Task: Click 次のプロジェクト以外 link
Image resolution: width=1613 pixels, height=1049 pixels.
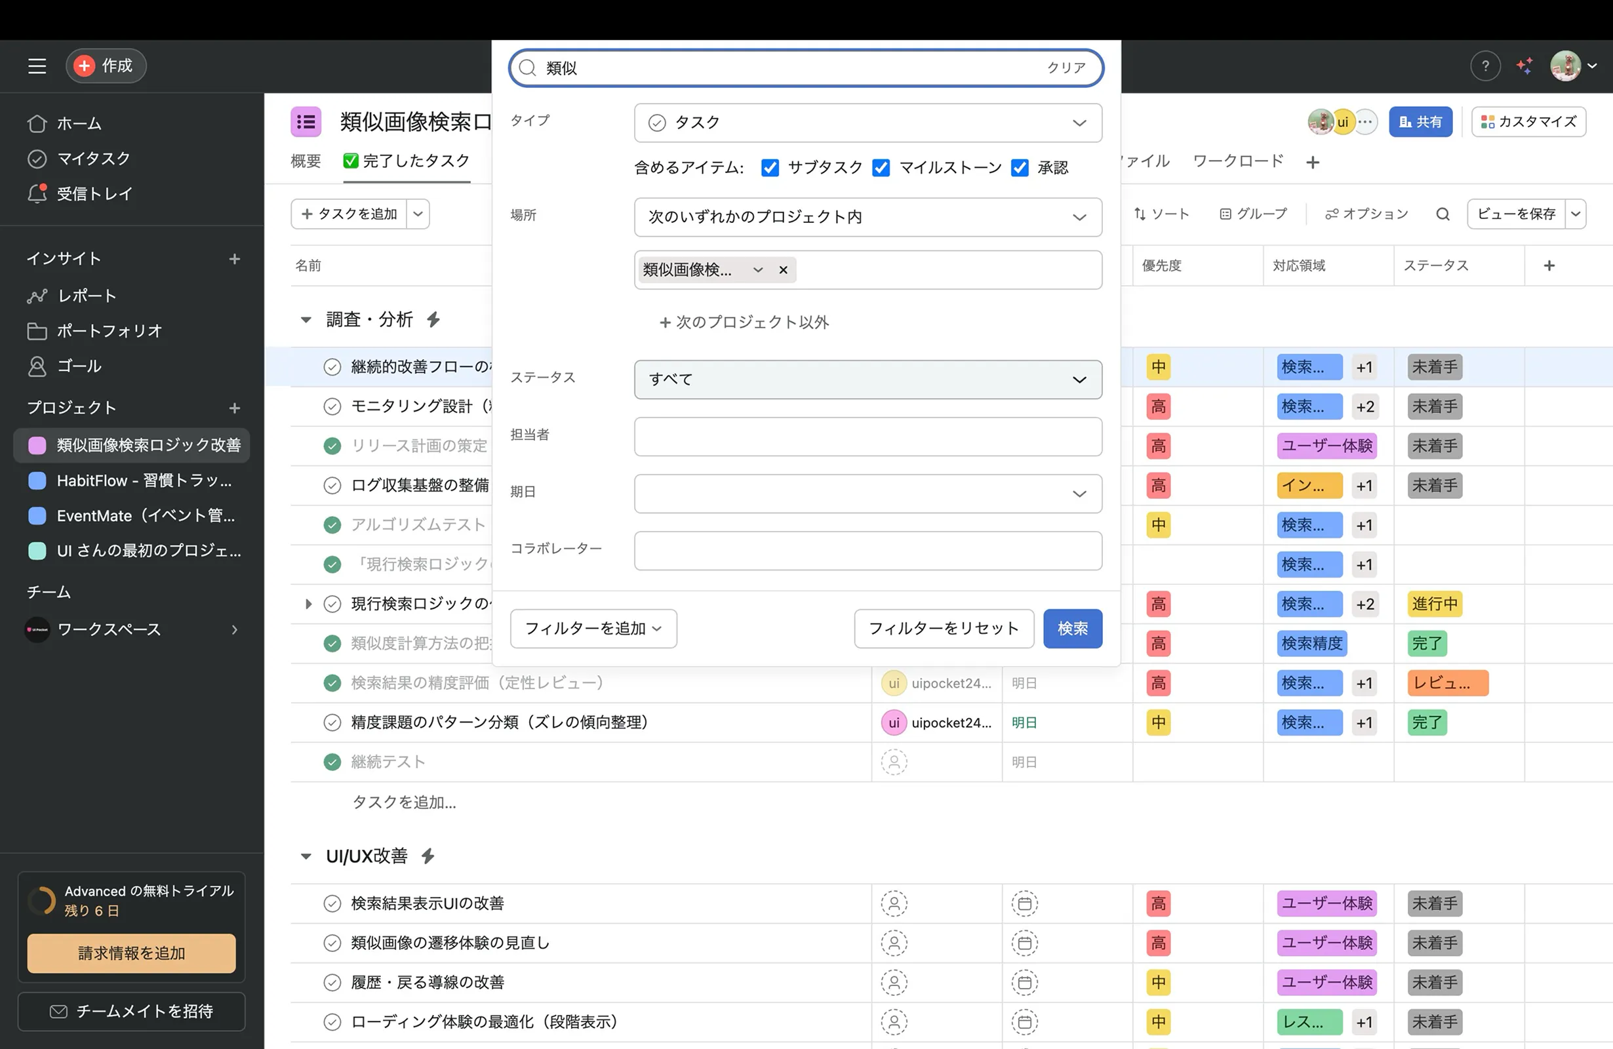Action: point(744,323)
